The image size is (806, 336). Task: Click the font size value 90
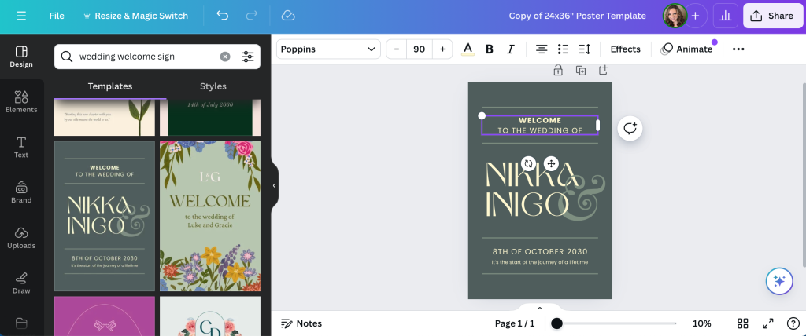coord(420,49)
